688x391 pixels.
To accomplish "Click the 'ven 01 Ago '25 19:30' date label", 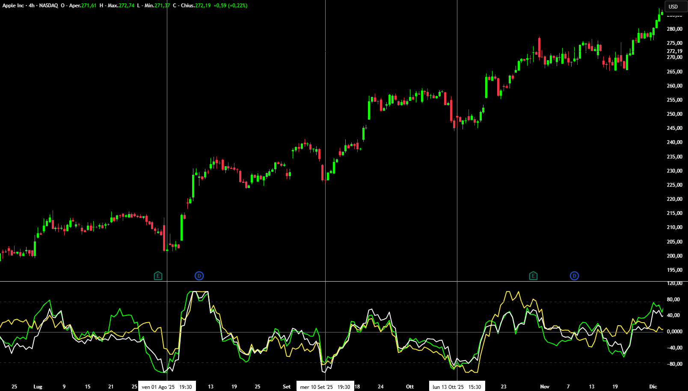I will click(167, 387).
